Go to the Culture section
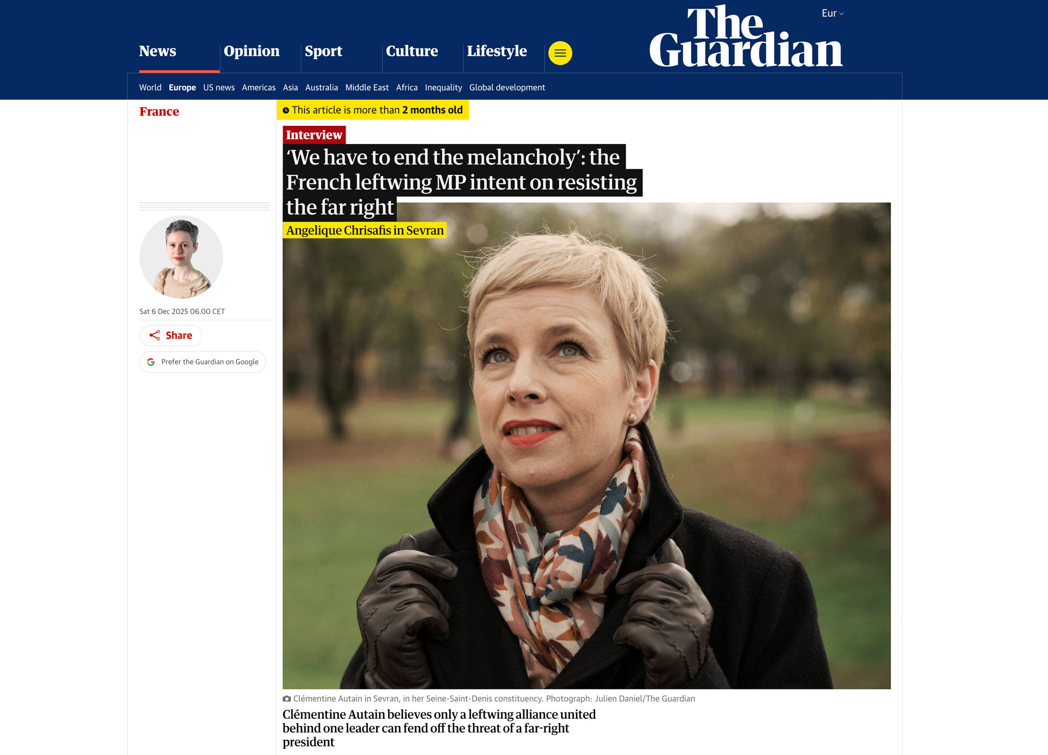Screen dimensions: 1048x755 [x=412, y=51]
